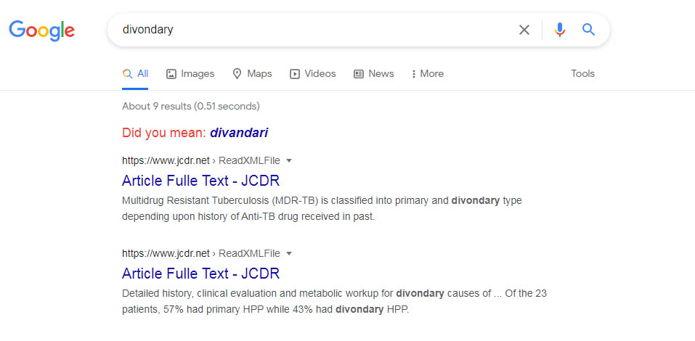Expand dropdown arrow beside second jcdr.net URL
695x341 pixels.
pos(289,253)
